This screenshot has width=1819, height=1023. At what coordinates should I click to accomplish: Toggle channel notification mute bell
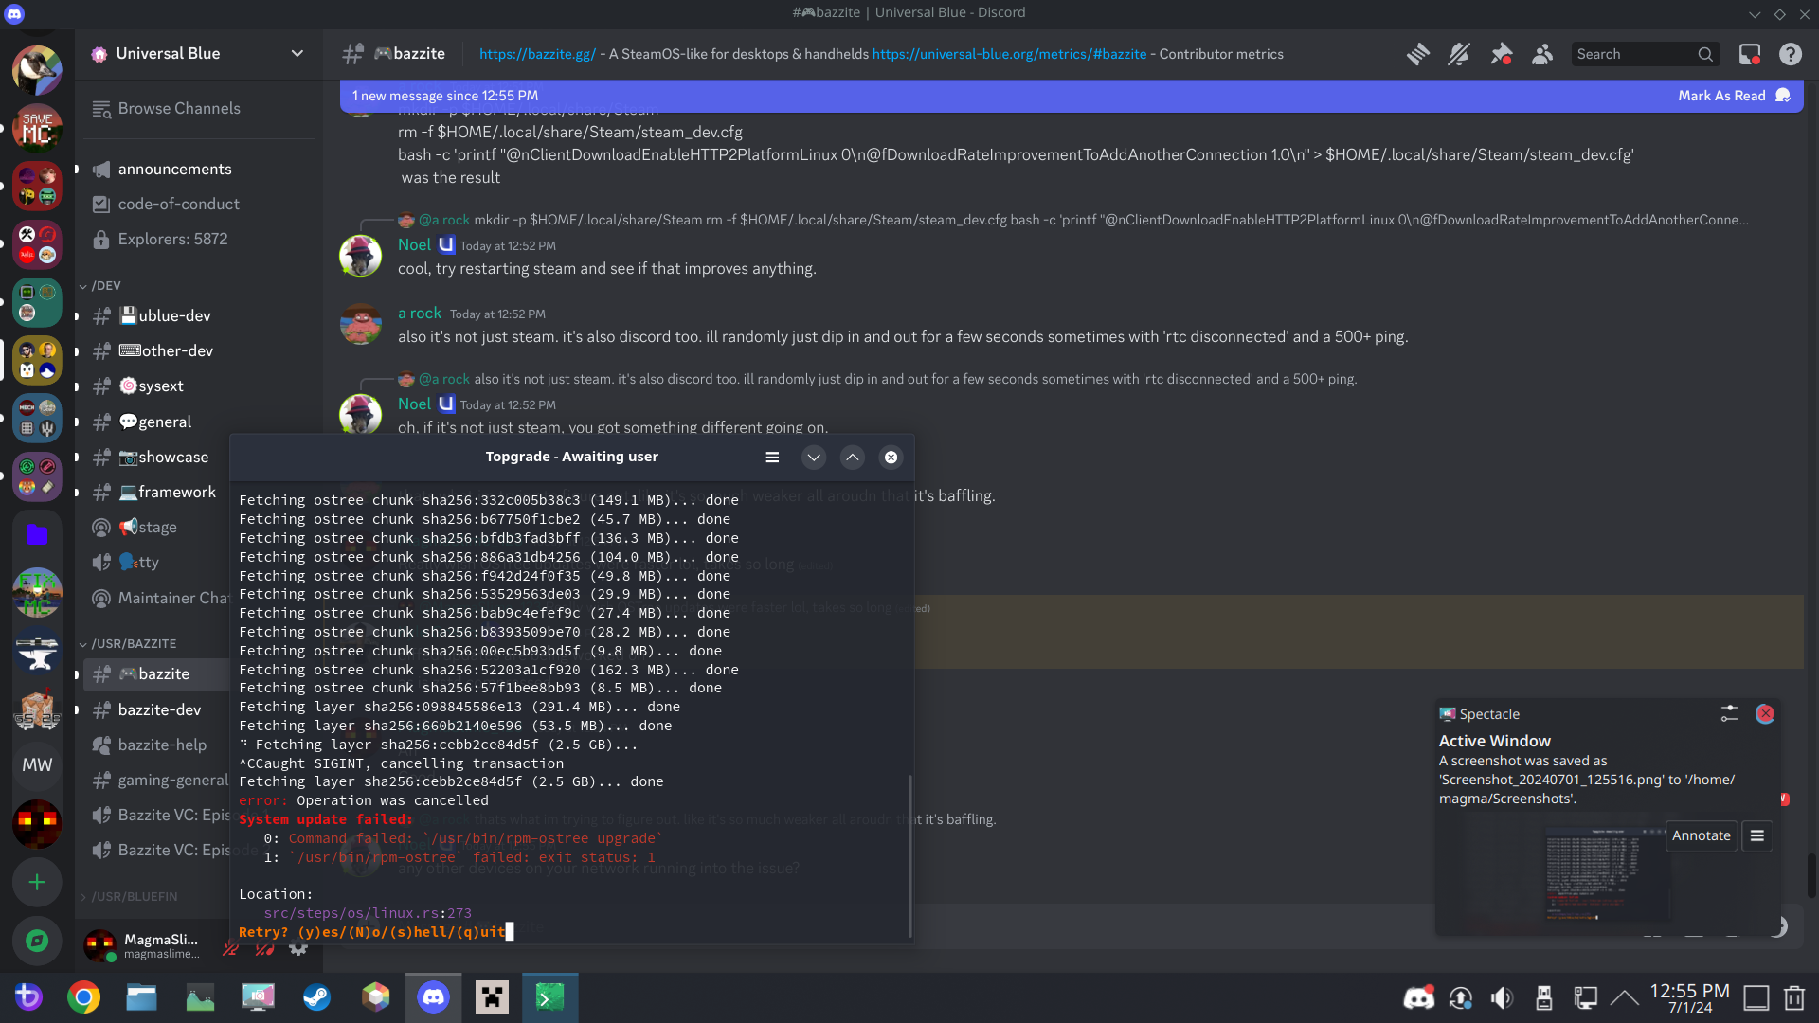tap(1459, 54)
